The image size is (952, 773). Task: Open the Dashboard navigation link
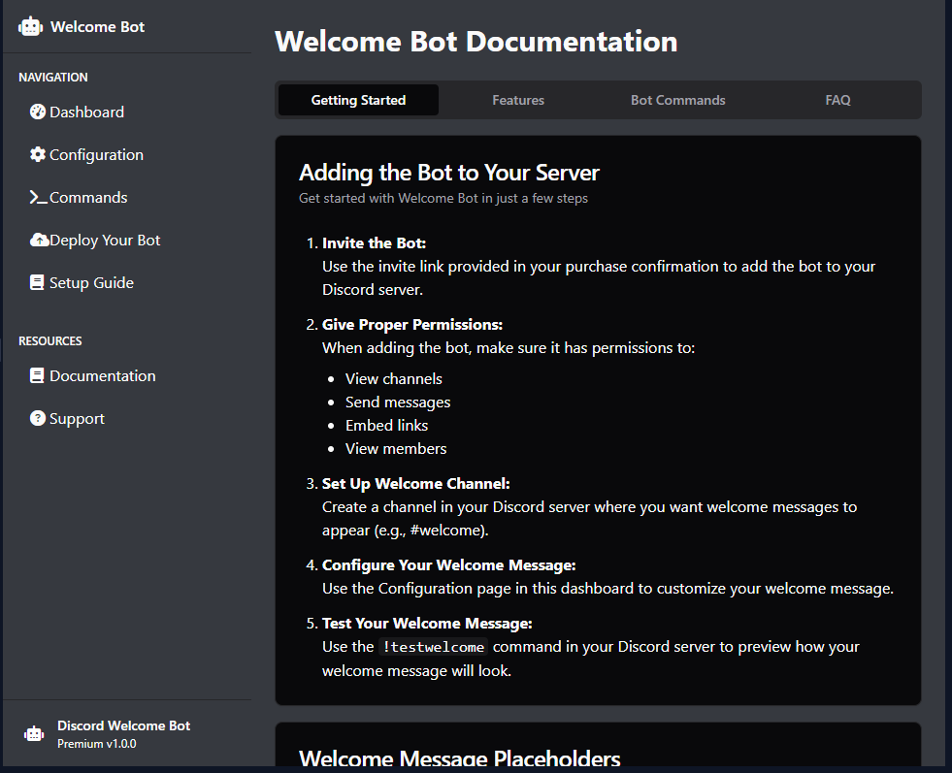pyautogui.click(x=87, y=113)
